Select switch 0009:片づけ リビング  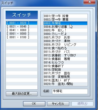[x=65, y=45]
